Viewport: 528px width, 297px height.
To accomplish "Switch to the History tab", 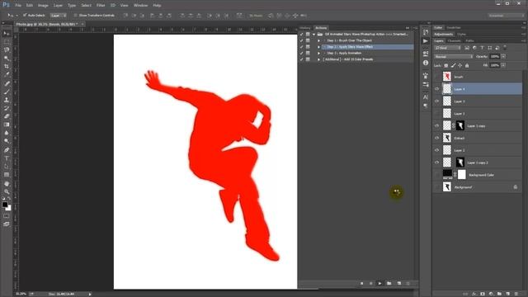I will pos(305,28).
